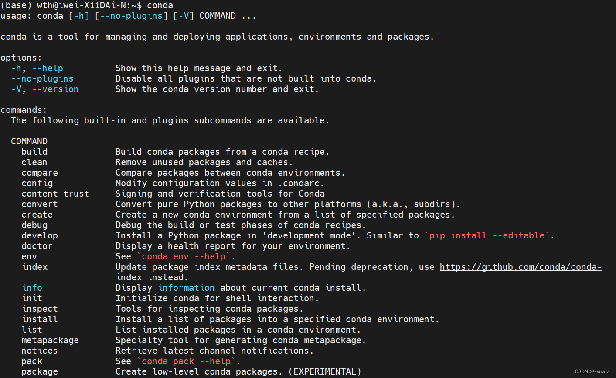Screen dimensions: 616x378
Task: Click the '--no-plugins' option in options list
Action: click(42, 79)
